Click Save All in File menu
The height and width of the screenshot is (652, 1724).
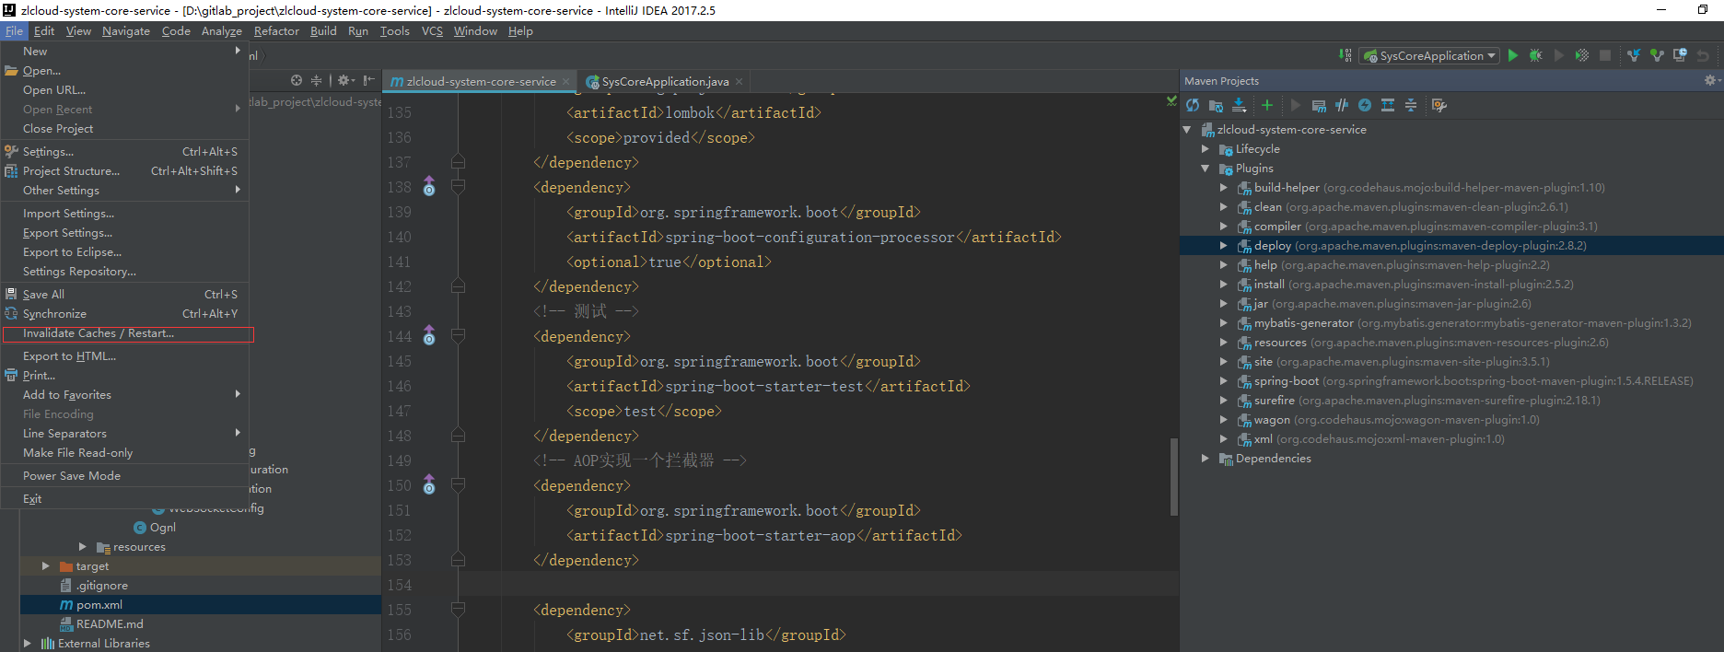pyautogui.click(x=125, y=295)
